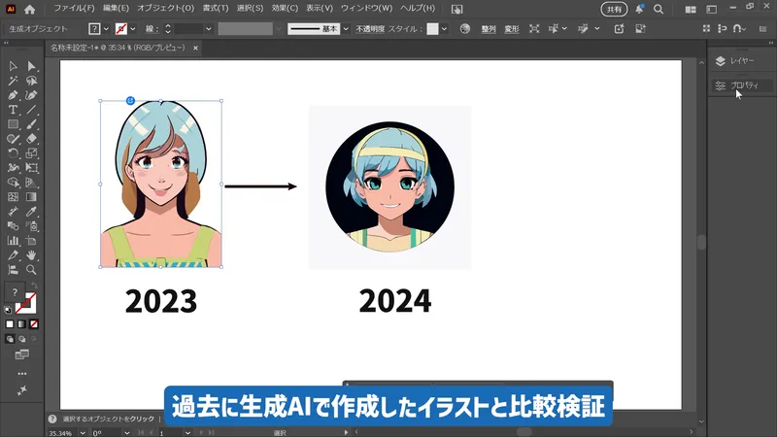Select the Mesh tool
The height and width of the screenshot is (437, 777).
click(x=14, y=197)
